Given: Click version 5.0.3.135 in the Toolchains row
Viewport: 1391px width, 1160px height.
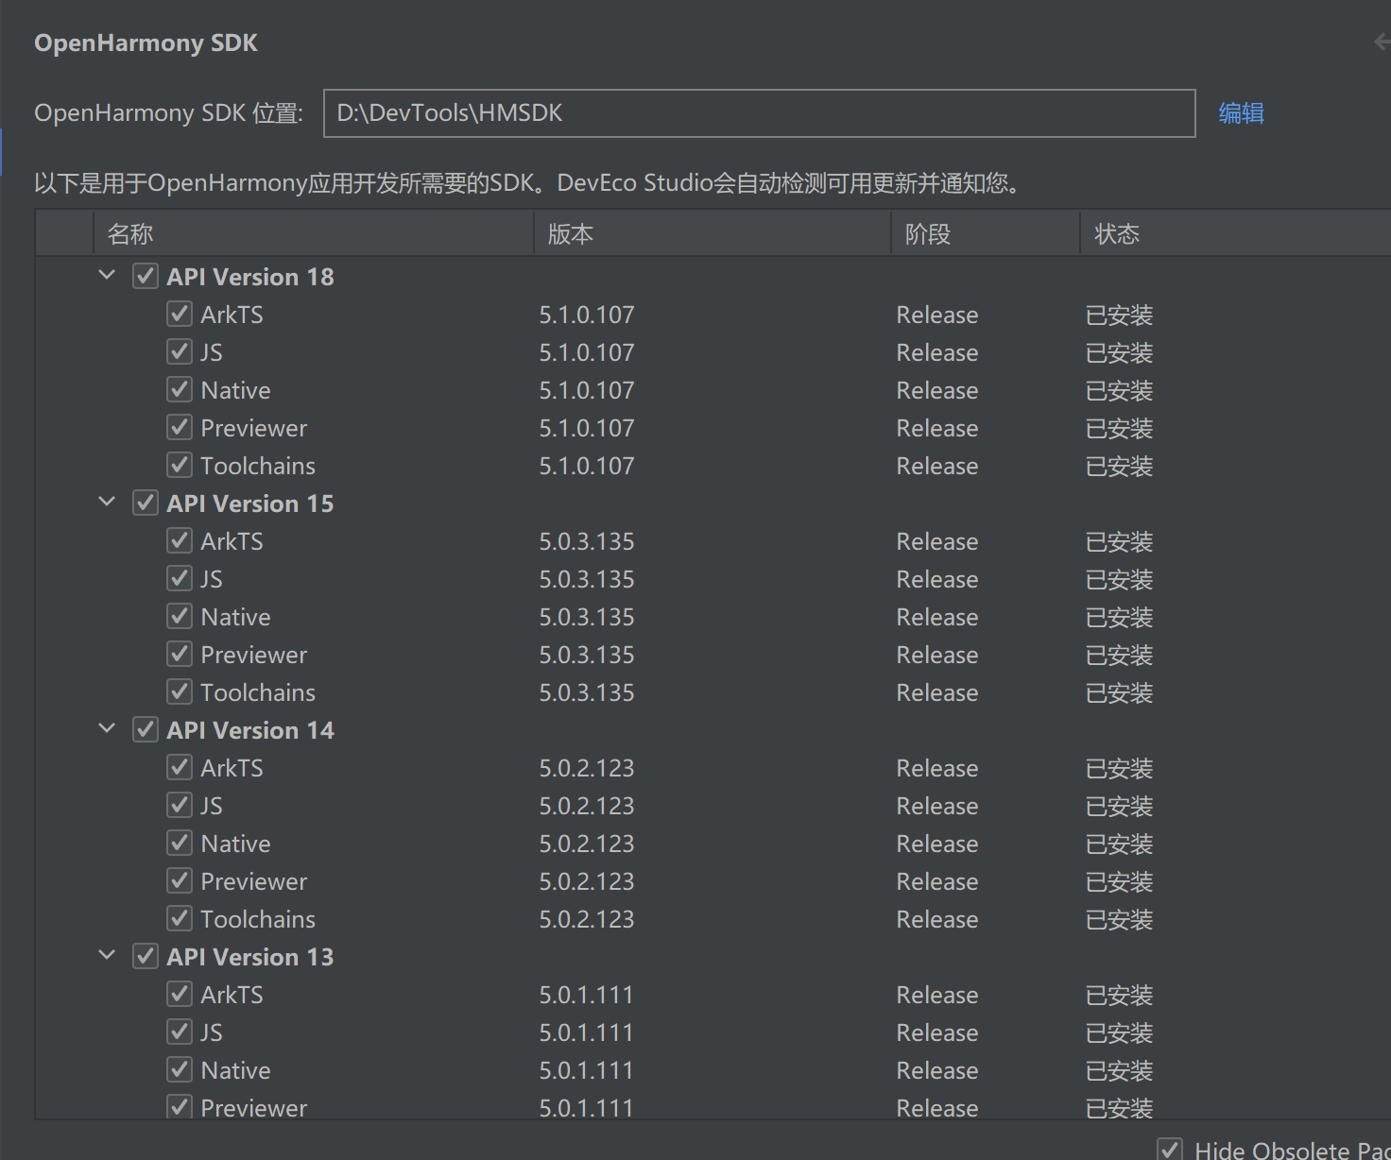Looking at the screenshot, I should coord(587,692).
